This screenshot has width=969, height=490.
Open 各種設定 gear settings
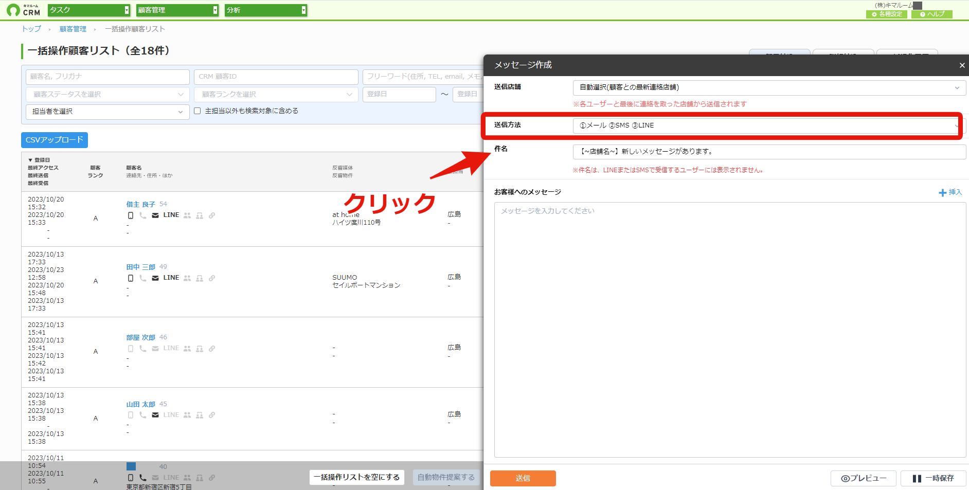pyautogui.click(x=887, y=14)
